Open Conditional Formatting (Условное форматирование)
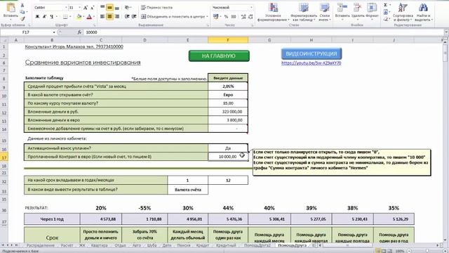449x253 pixels. (273, 12)
